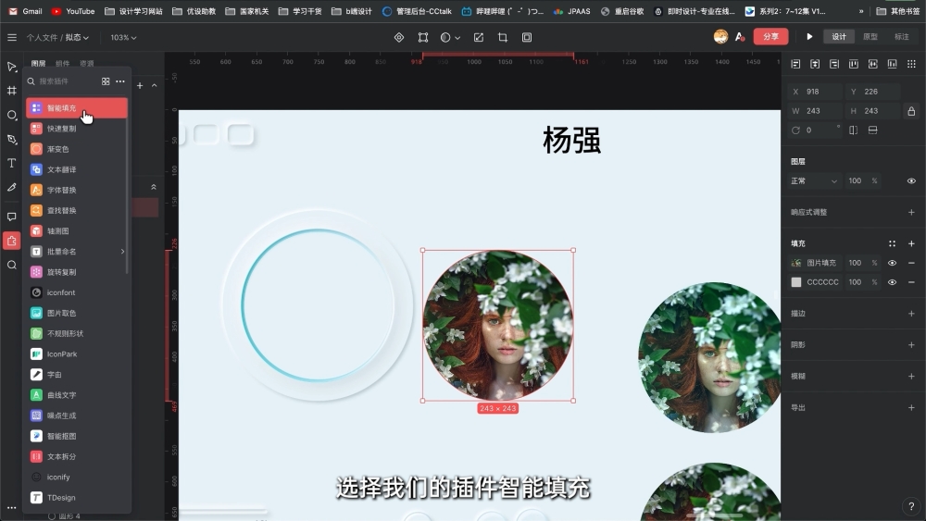
Task: Click the plugins puzzle icon
Action: 12,241
